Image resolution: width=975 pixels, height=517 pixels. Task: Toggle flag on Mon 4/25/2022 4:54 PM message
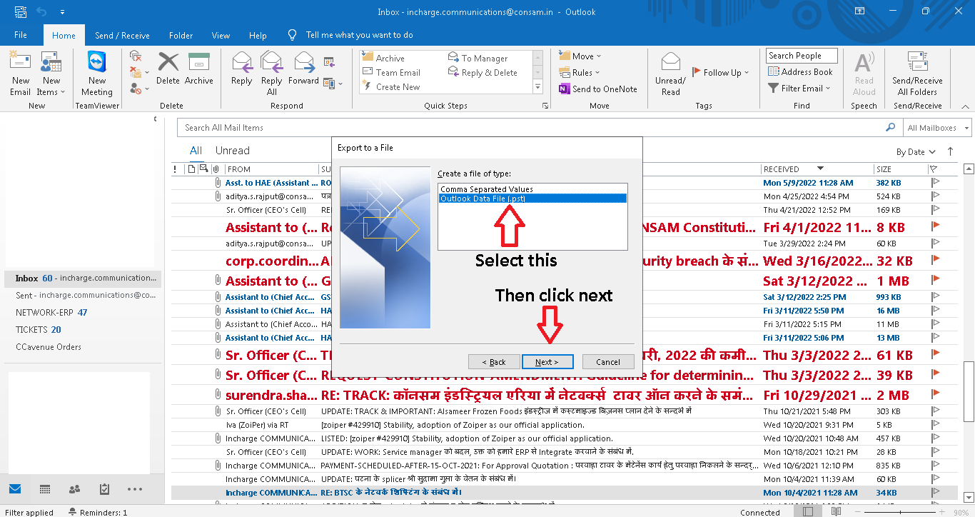(x=936, y=196)
